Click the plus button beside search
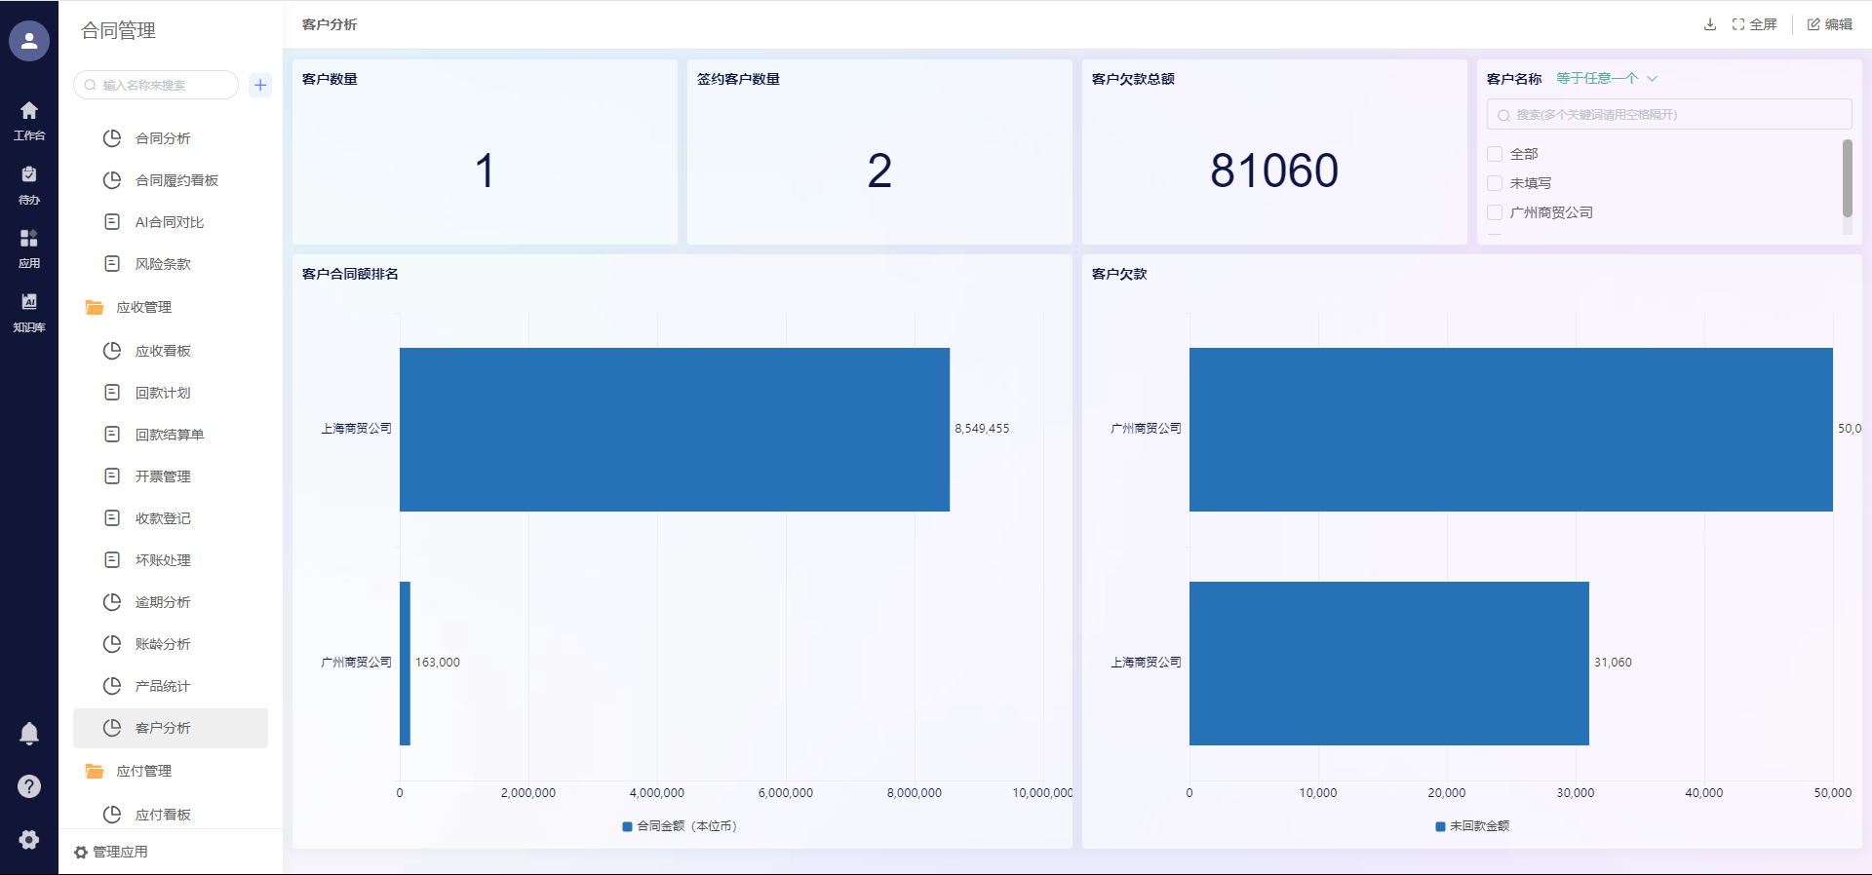This screenshot has height=875, width=1872. pyautogui.click(x=260, y=85)
